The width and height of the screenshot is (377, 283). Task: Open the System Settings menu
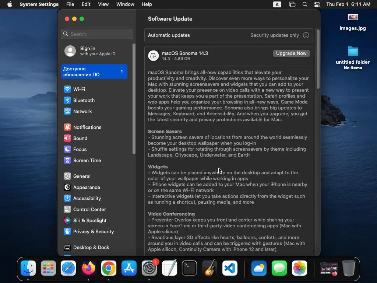[x=39, y=4]
